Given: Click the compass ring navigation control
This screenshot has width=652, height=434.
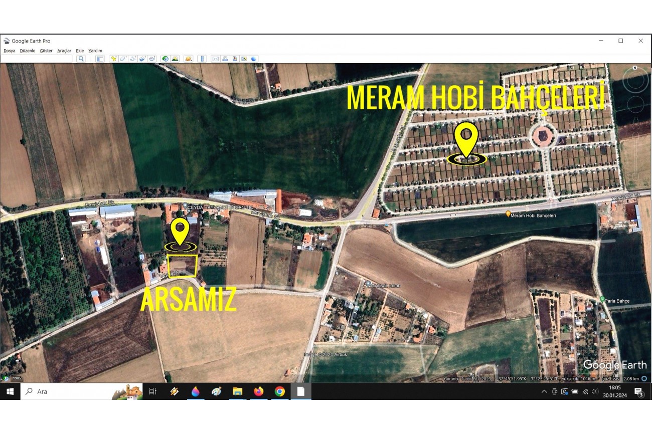Looking at the screenshot, I should [x=634, y=81].
